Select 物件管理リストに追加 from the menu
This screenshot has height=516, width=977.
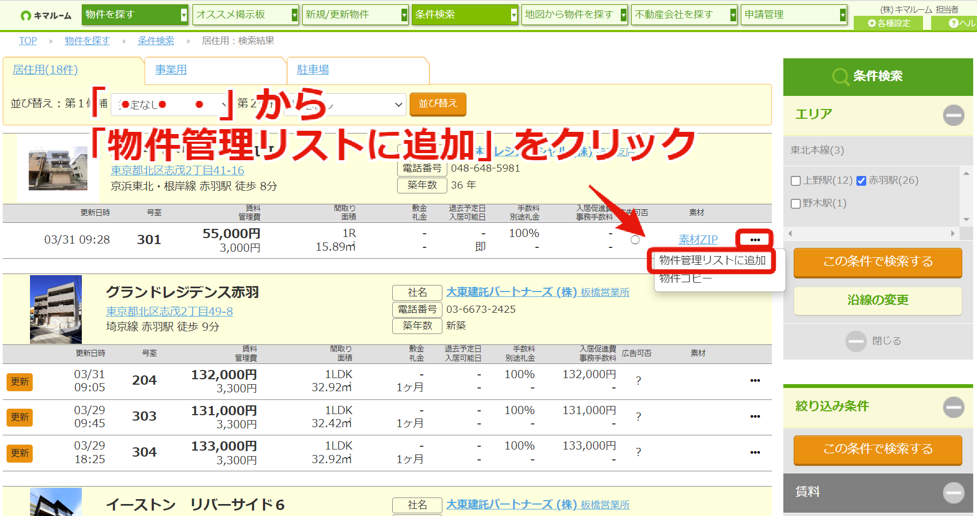click(x=712, y=260)
